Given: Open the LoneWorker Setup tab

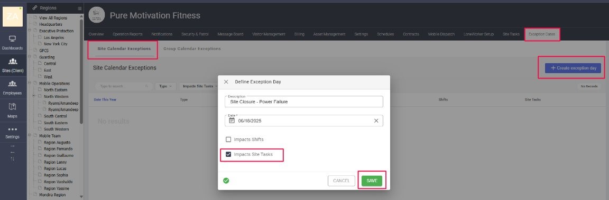Looking at the screenshot, I should [478, 34].
